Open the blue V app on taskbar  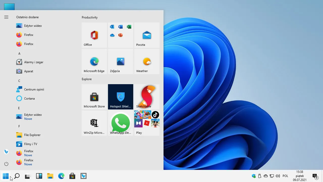click(83, 176)
